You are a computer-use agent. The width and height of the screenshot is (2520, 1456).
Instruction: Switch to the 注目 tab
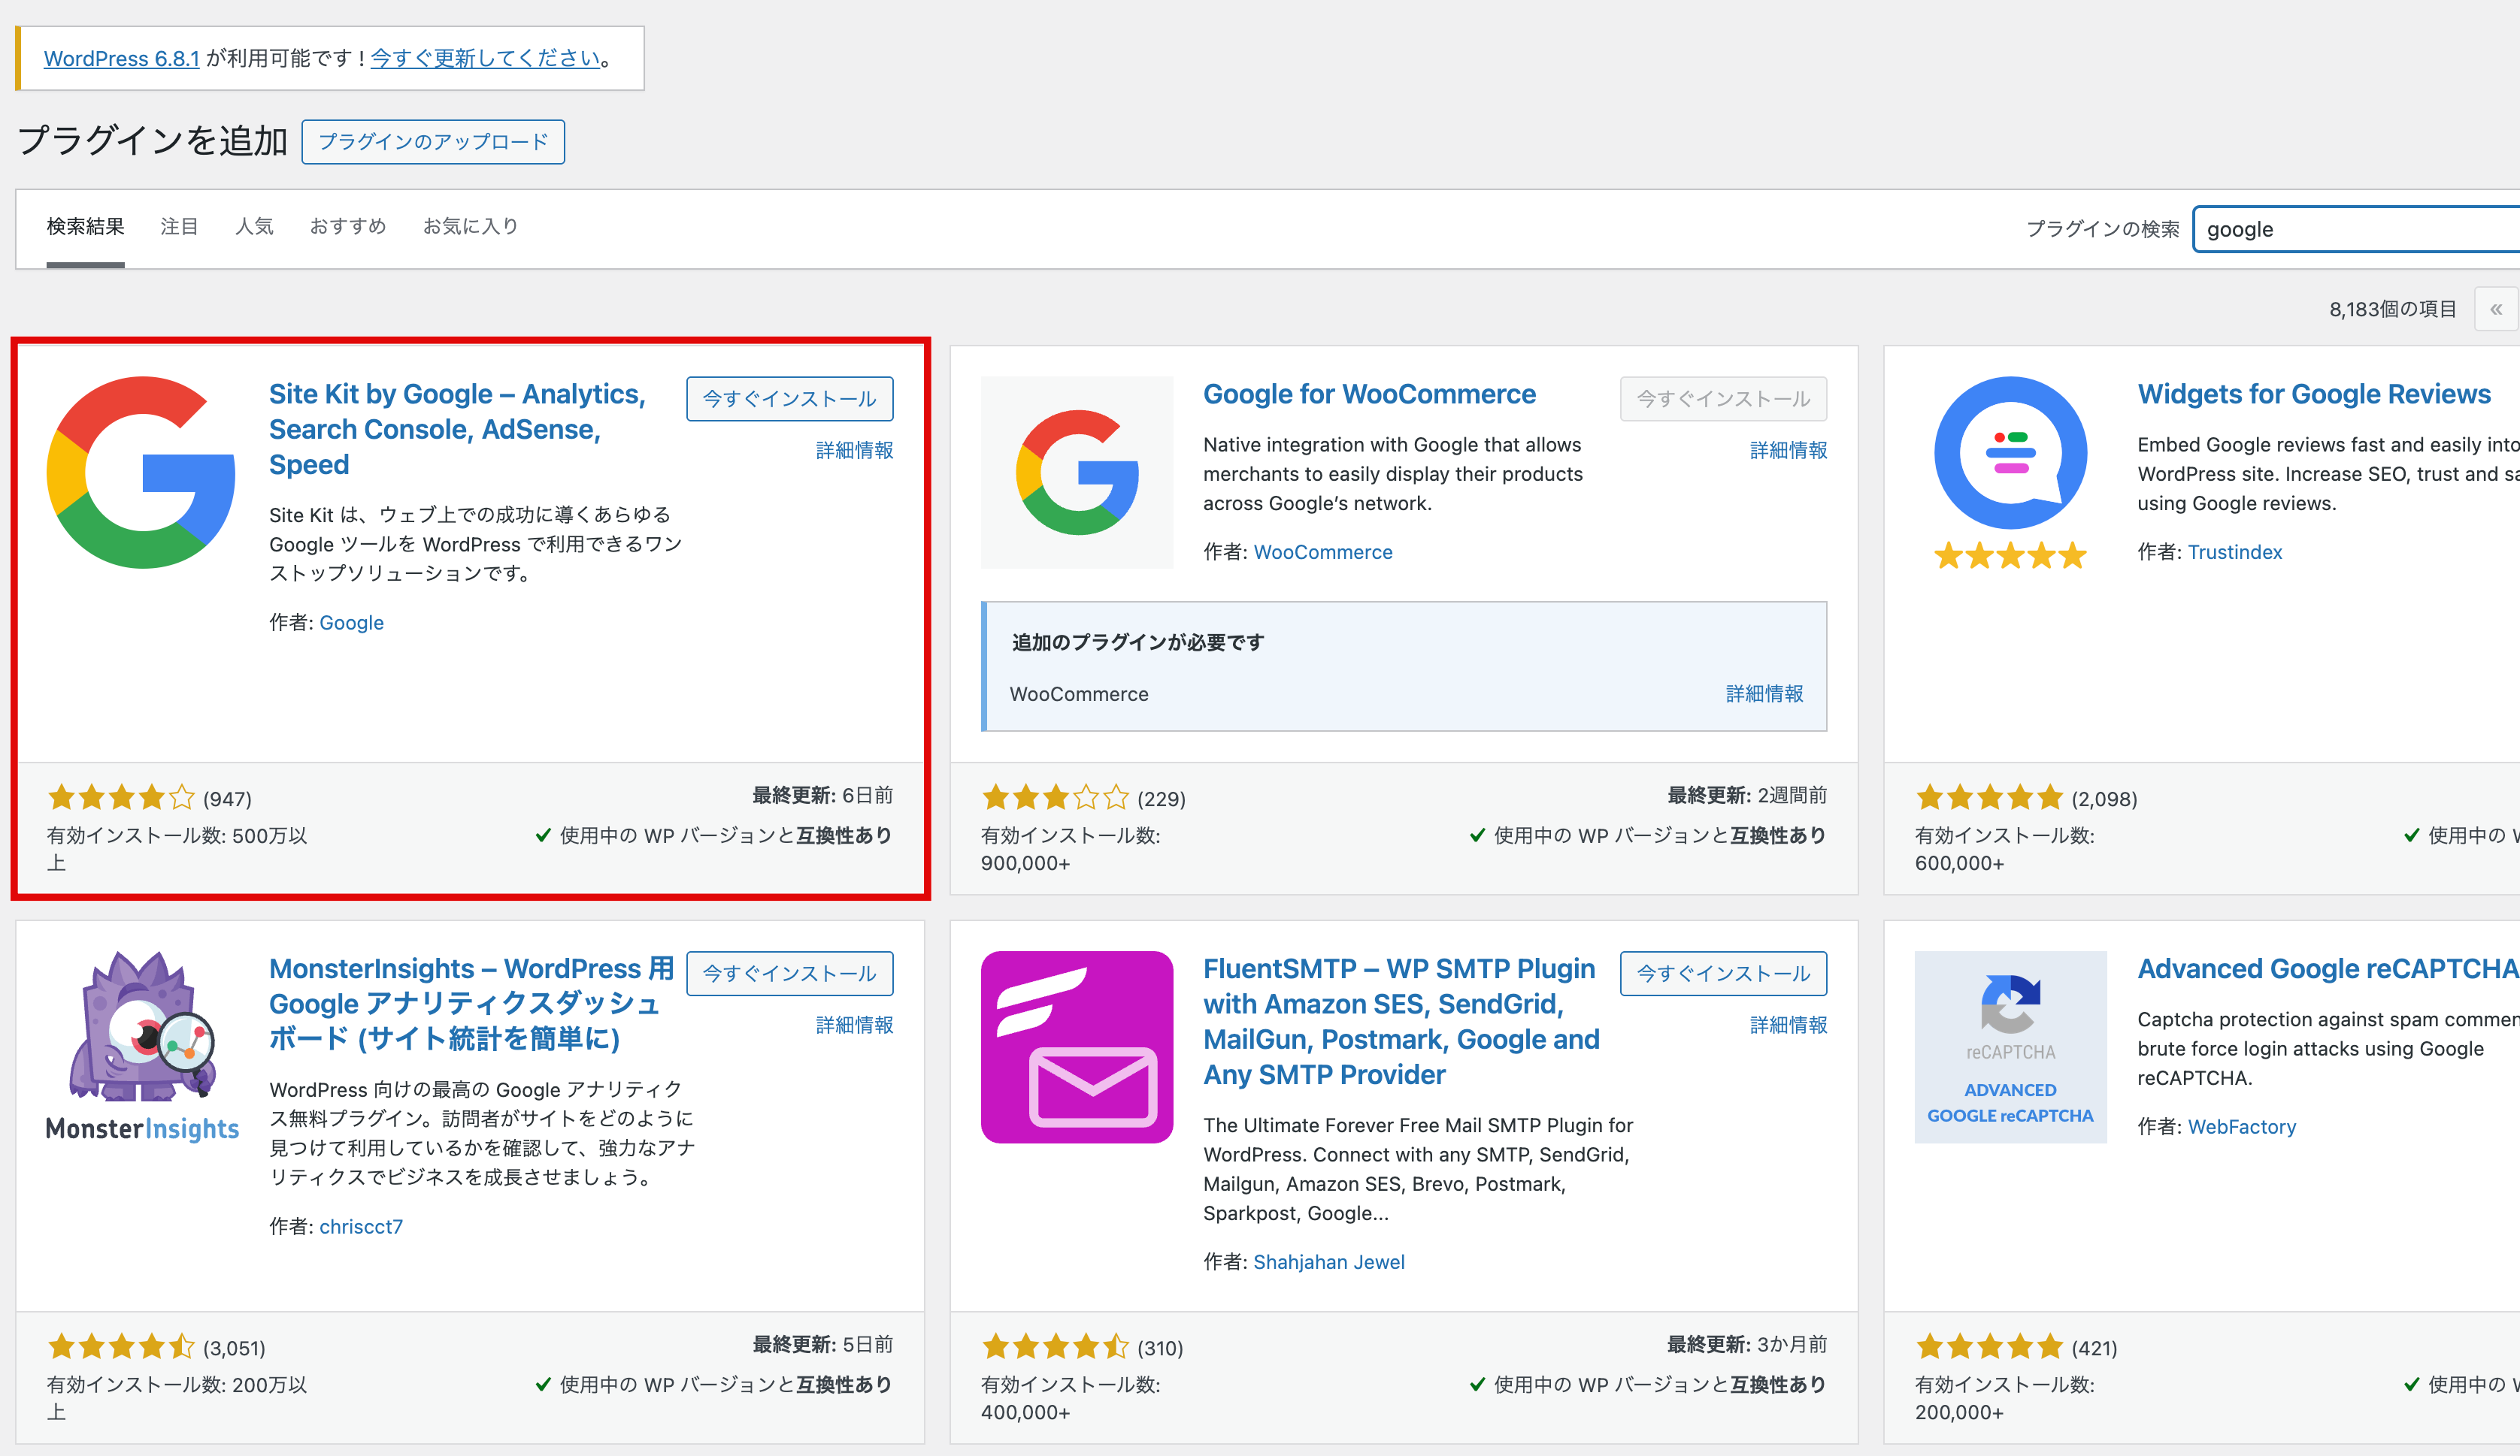[179, 227]
